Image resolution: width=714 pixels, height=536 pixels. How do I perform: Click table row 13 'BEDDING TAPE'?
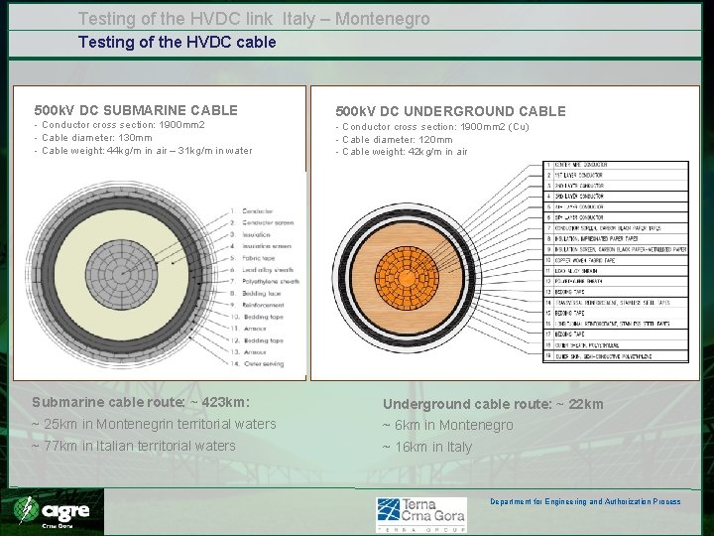point(616,292)
